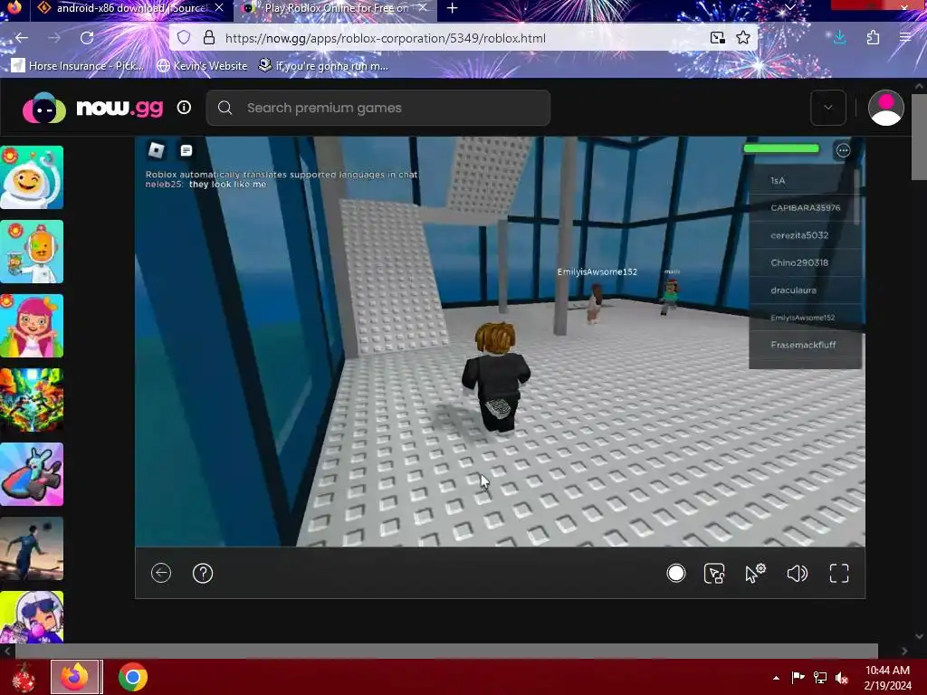Image resolution: width=927 pixels, height=695 pixels.
Task: Open the pink-haired girl game thumbnail
Action: [32, 326]
